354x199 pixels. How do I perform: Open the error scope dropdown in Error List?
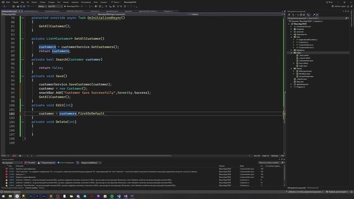click(12, 163)
